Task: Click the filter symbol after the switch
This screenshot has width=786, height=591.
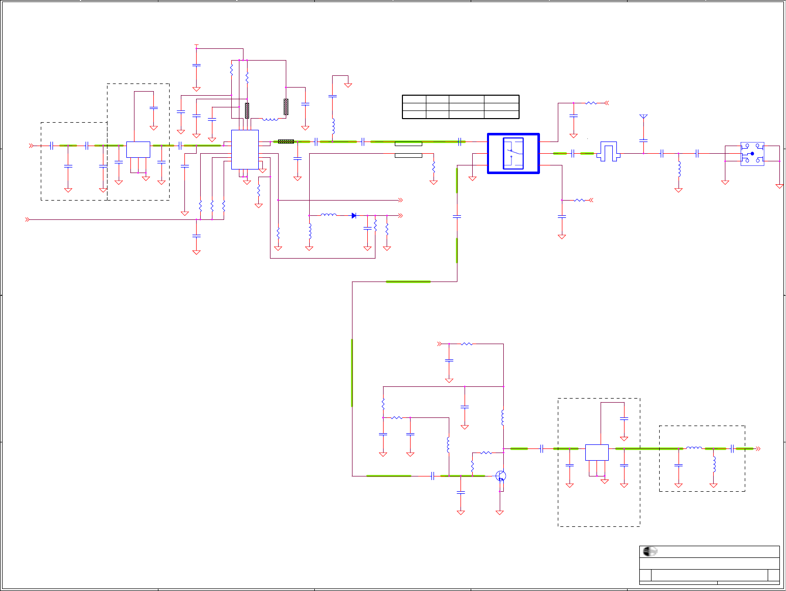Action: (x=608, y=152)
